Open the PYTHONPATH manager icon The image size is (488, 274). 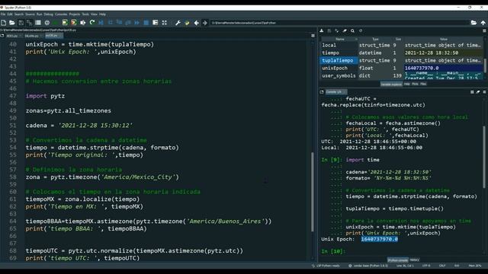(187, 23)
